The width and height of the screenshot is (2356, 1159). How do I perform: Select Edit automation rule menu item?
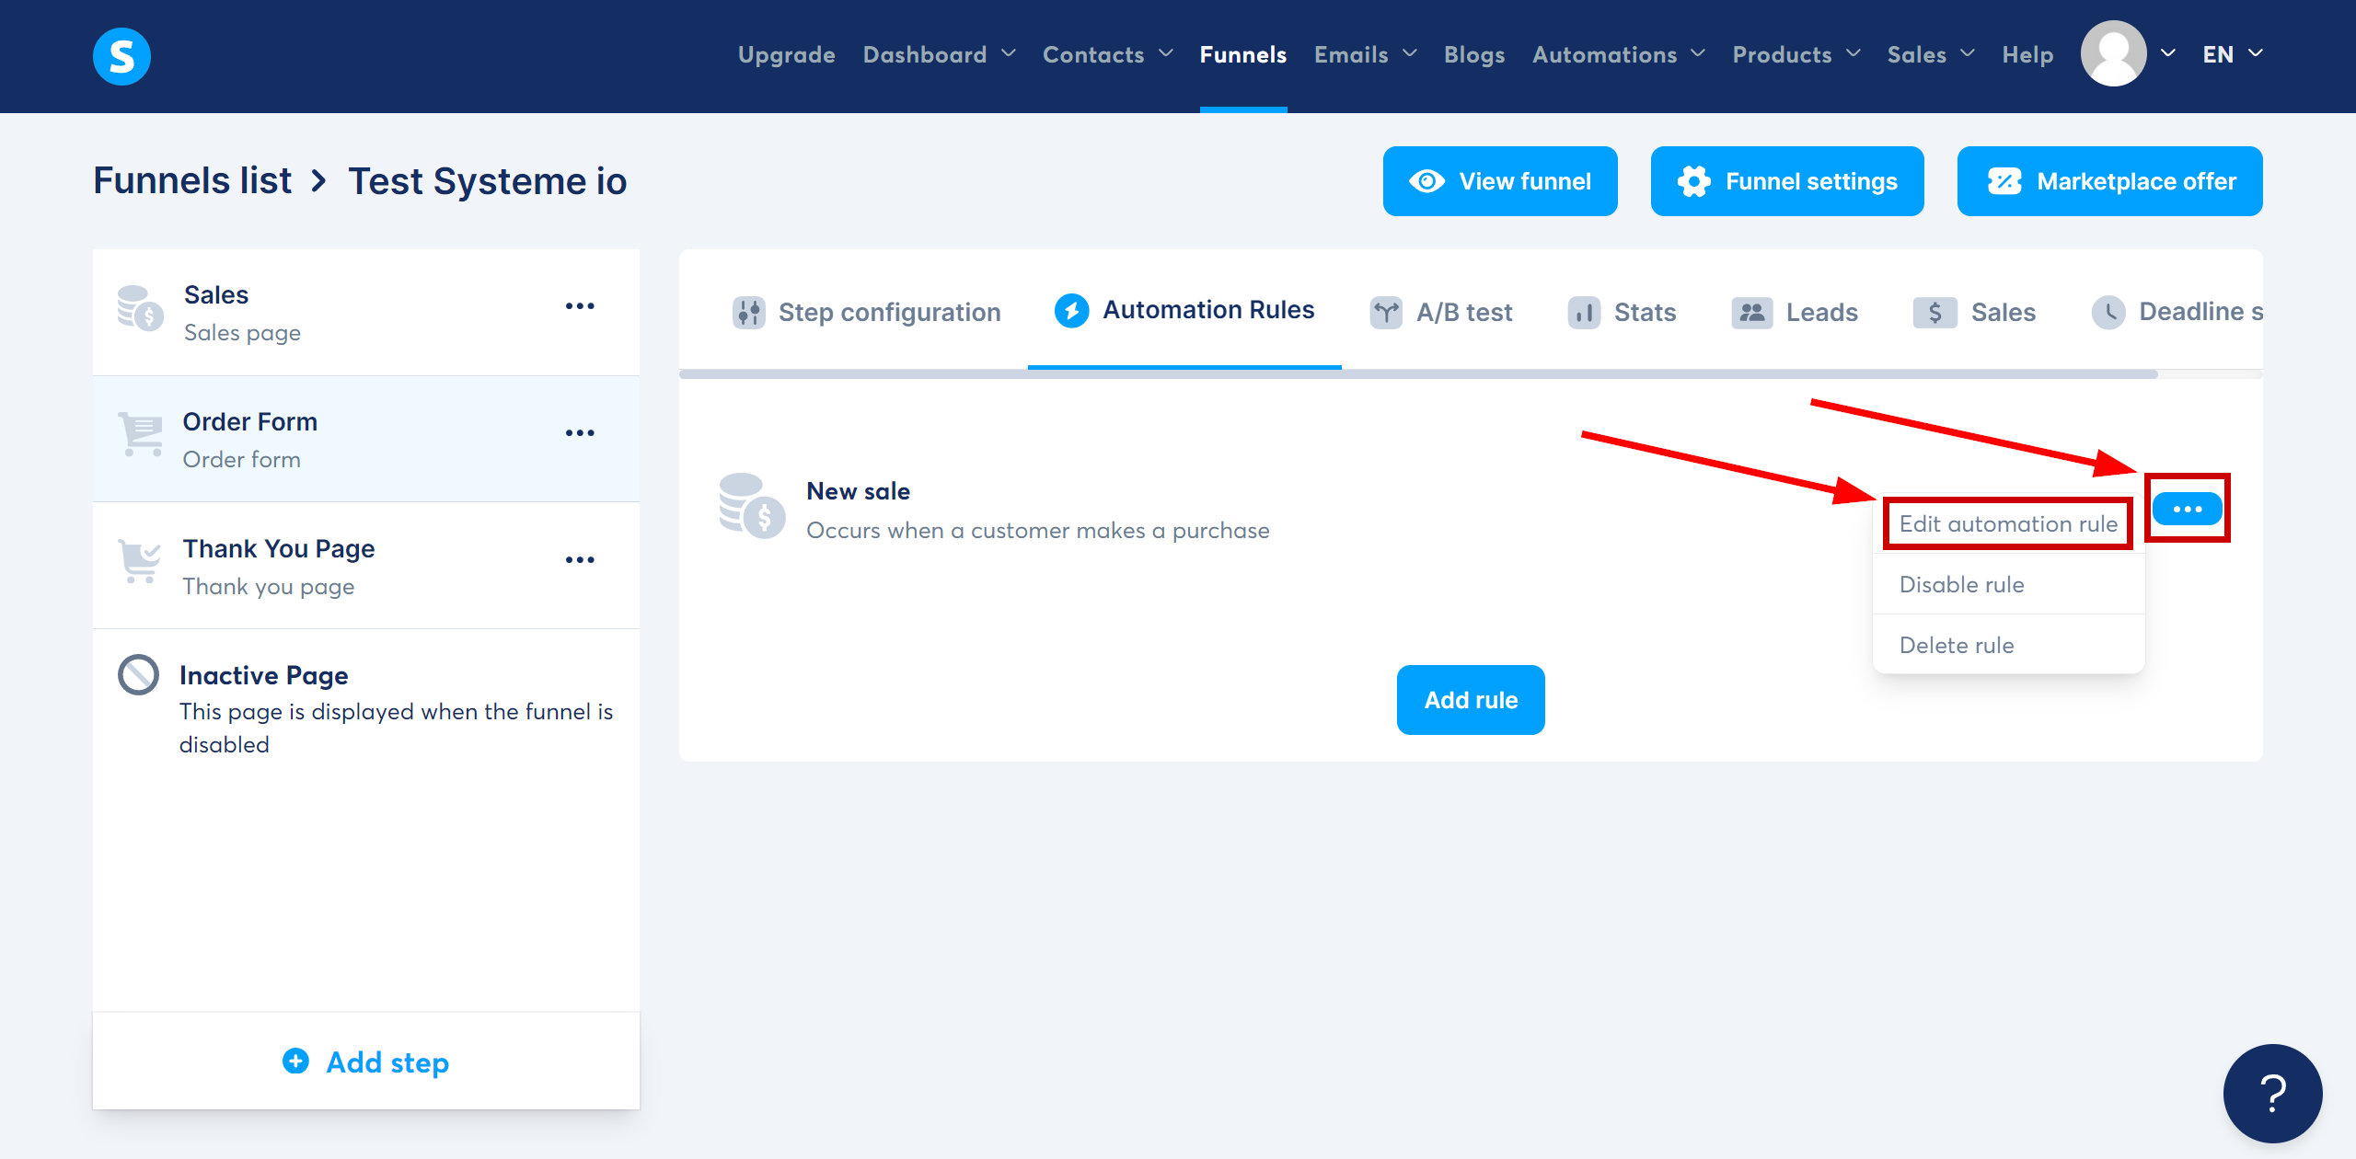click(x=2008, y=523)
